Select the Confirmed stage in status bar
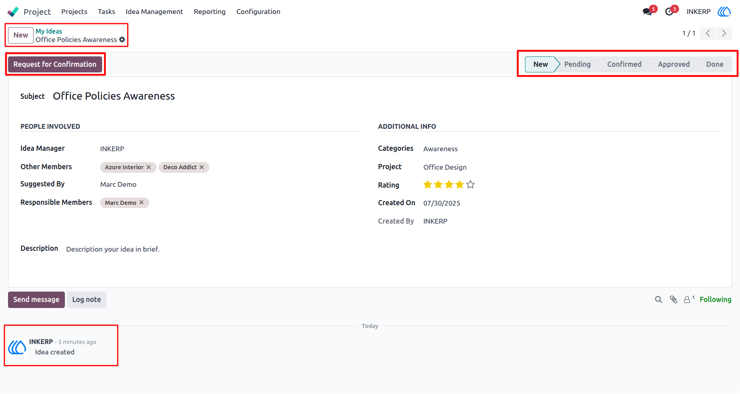The height and width of the screenshot is (394, 740). tap(624, 64)
